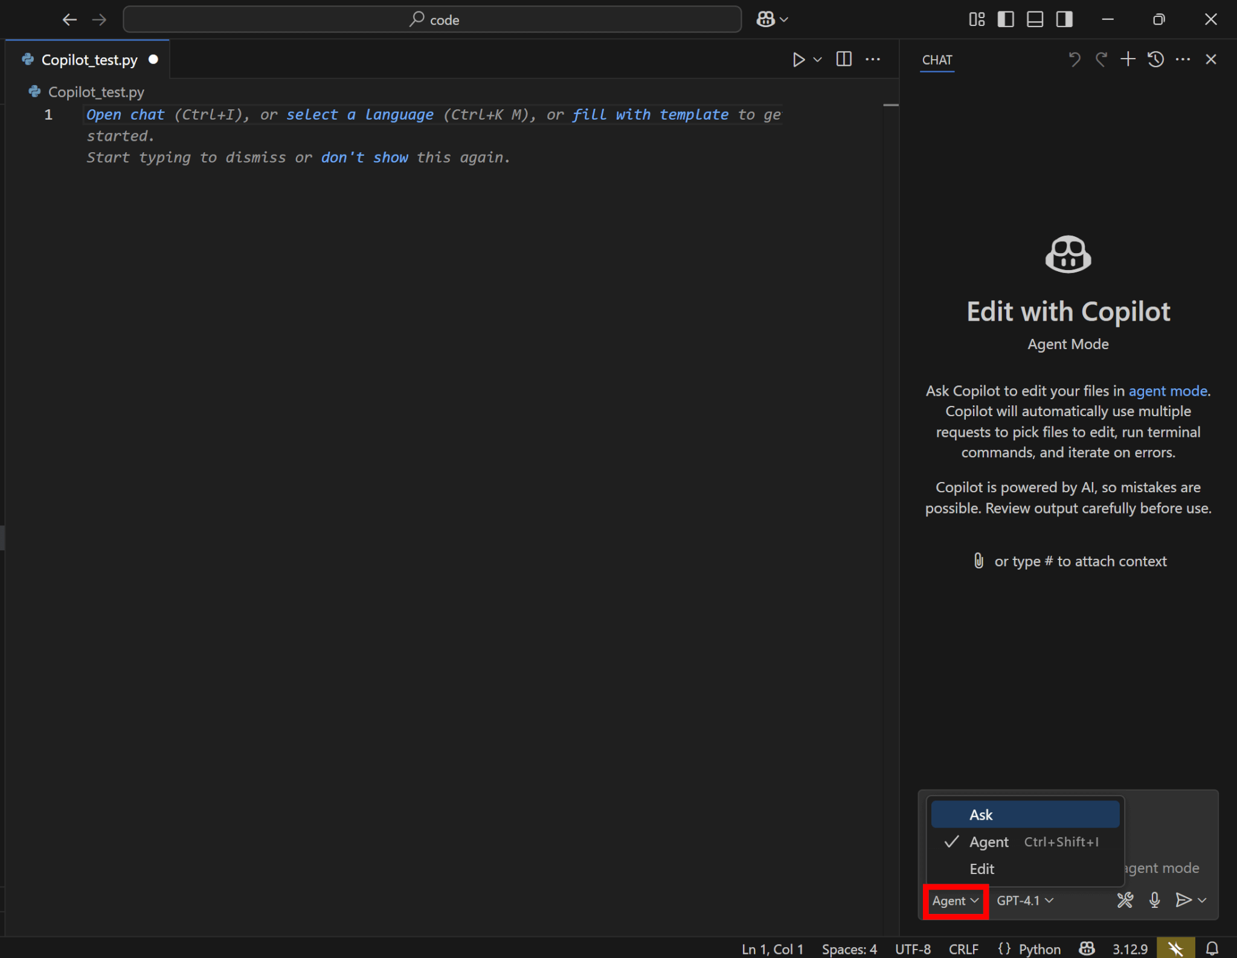1237x958 pixels.
Task: Change line ending via CRLF
Action: (963, 949)
